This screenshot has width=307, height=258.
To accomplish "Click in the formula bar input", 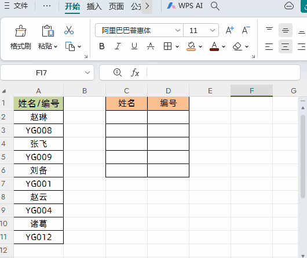I will coord(223,72).
